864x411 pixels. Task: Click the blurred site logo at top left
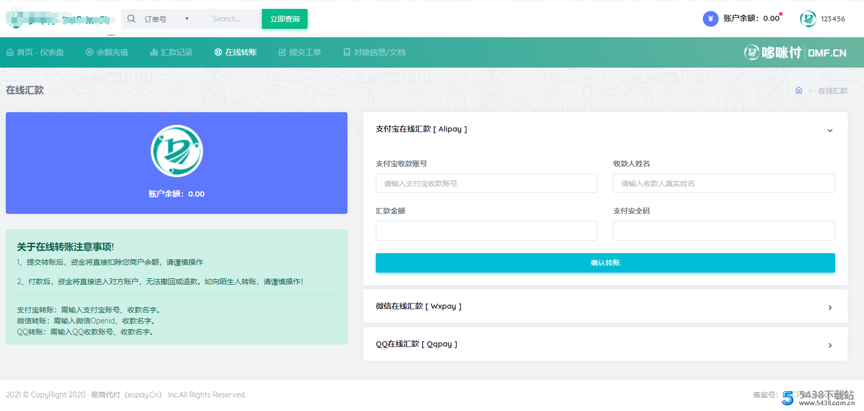tap(60, 19)
